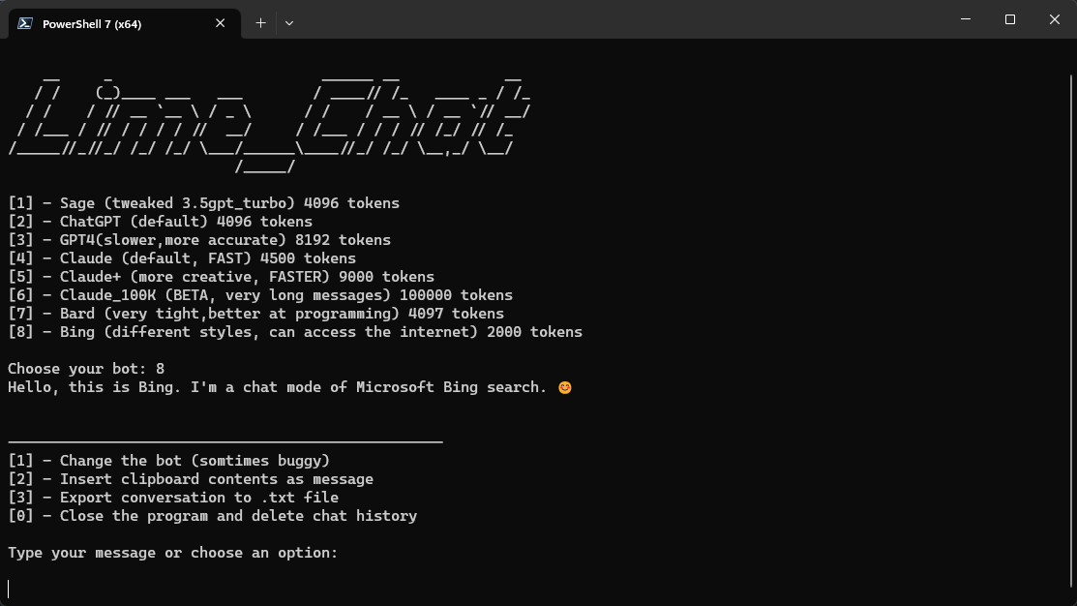Maximize the terminal window
The image size is (1077, 606).
tap(1009, 19)
